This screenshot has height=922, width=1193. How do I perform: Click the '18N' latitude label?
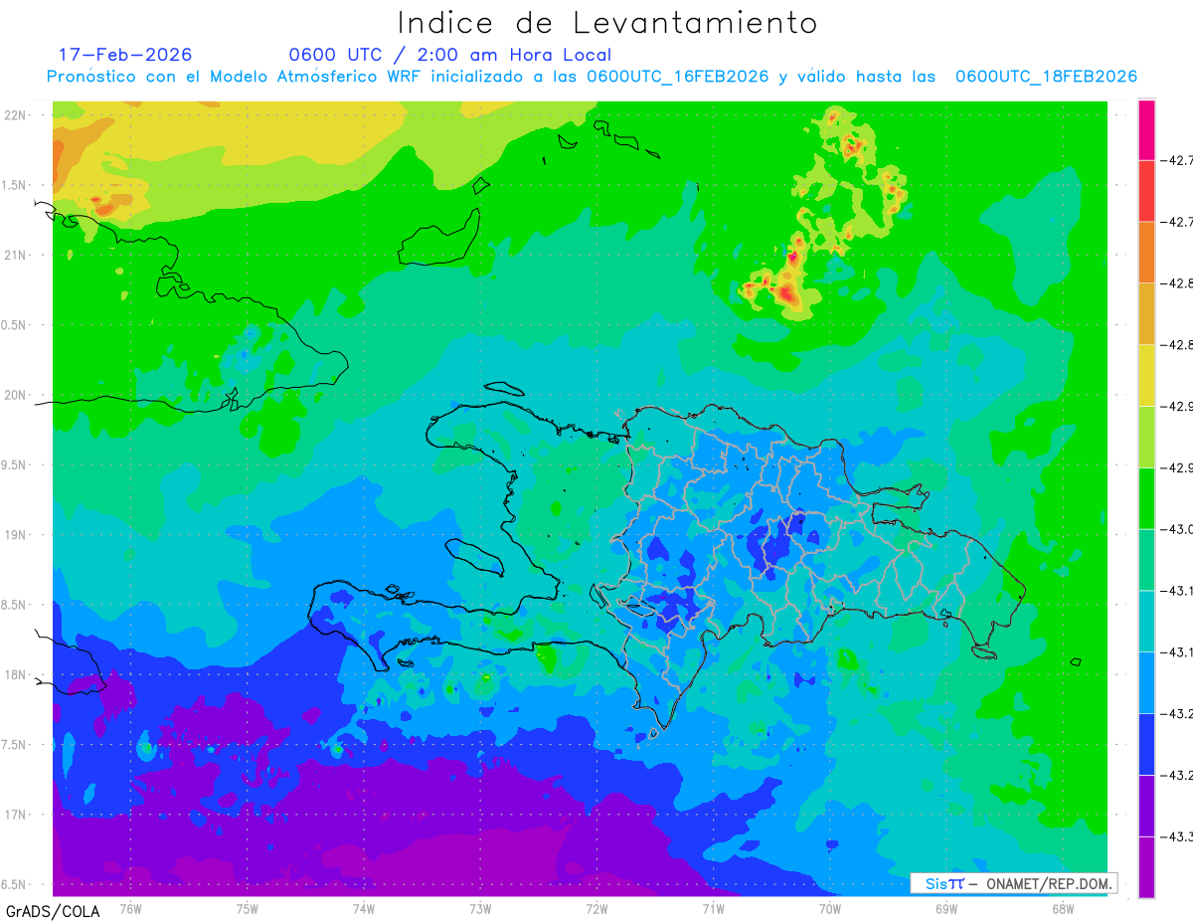pyautogui.click(x=17, y=675)
